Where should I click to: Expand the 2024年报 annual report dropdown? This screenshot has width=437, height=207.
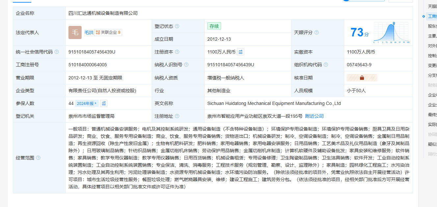pyautogui.click(x=87, y=103)
